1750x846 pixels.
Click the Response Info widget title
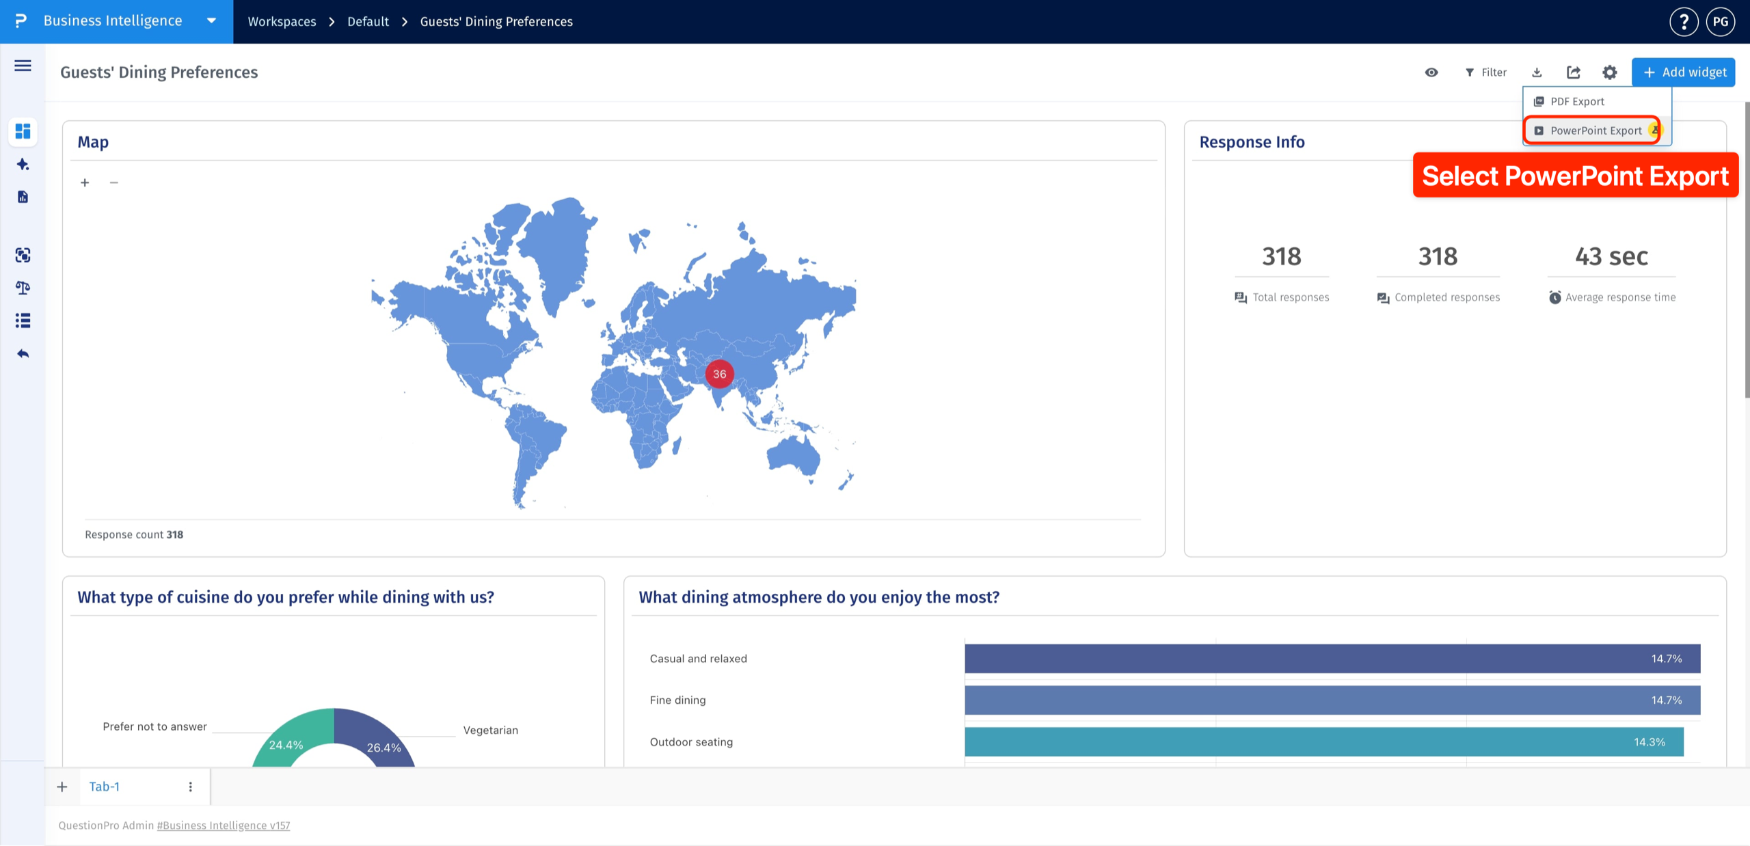1252,142
